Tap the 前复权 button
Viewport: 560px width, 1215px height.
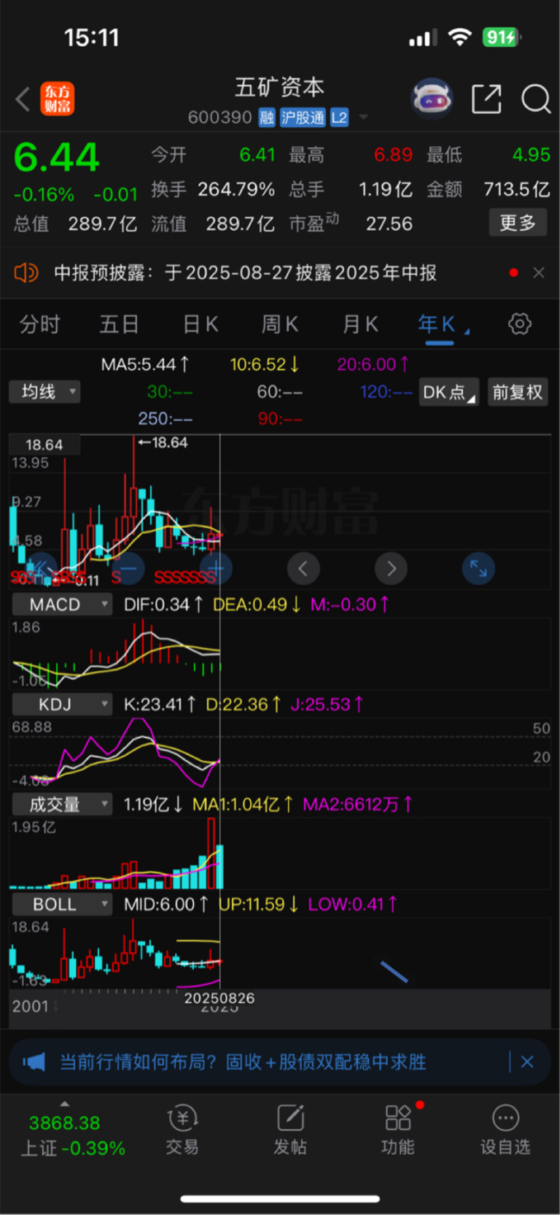[x=518, y=392]
